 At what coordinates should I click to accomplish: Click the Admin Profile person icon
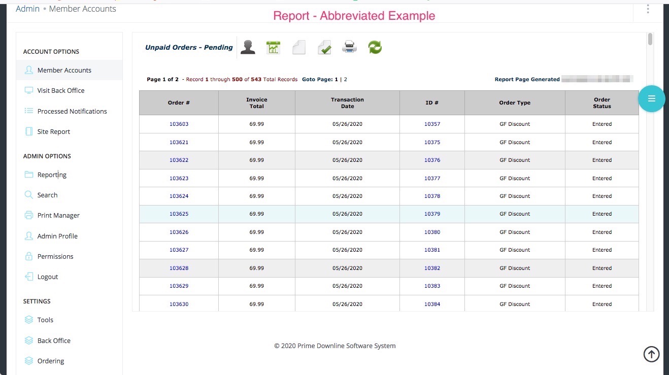pos(29,236)
